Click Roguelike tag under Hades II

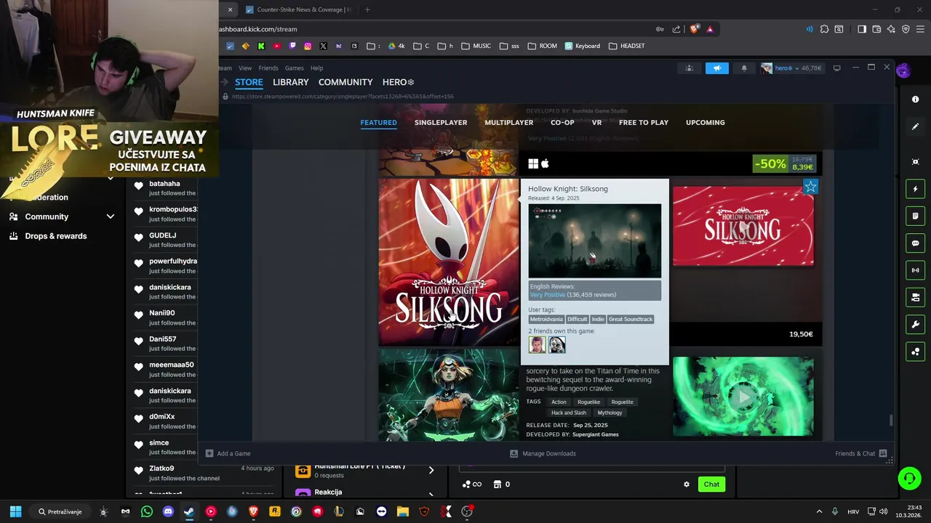tap(589, 402)
